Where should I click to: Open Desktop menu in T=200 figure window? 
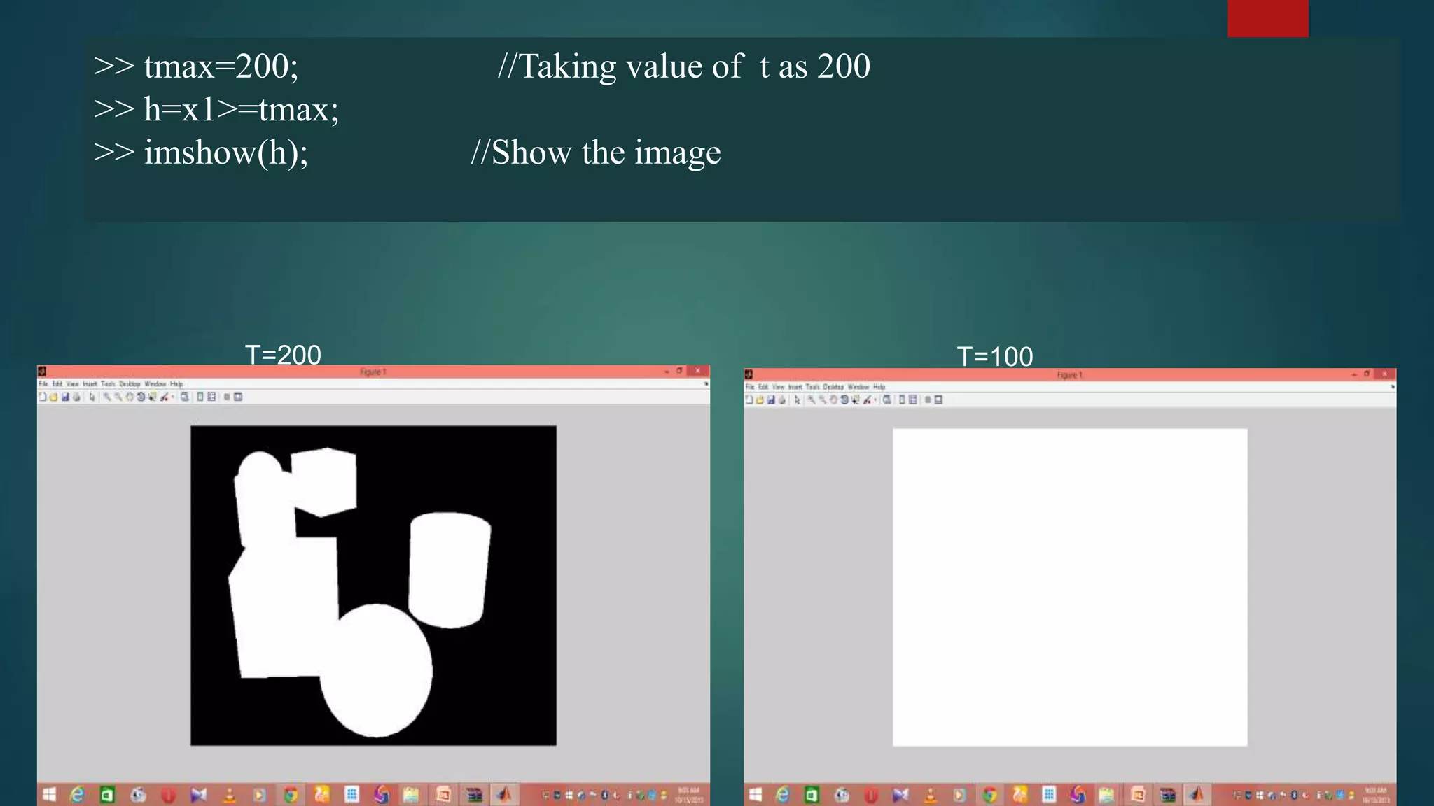(130, 383)
